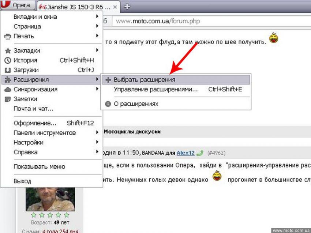Click the laughing smiley after девок однако
Screen dimensions: 311x233
[217, 176]
